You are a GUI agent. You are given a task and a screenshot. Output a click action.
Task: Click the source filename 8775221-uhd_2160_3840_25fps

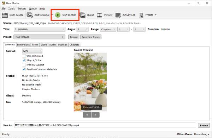[30, 23]
